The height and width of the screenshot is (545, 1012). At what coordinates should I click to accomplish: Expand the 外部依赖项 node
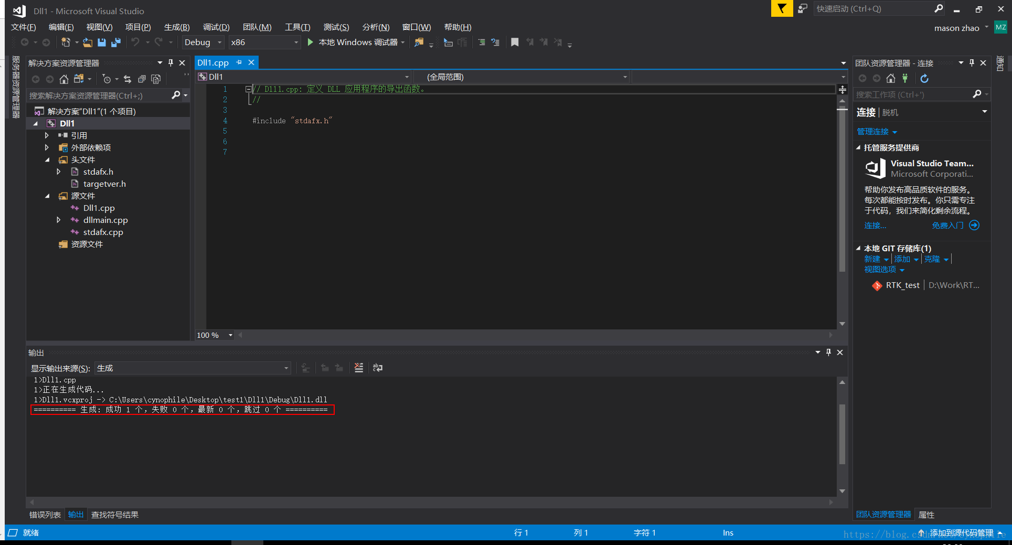click(x=47, y=147)
